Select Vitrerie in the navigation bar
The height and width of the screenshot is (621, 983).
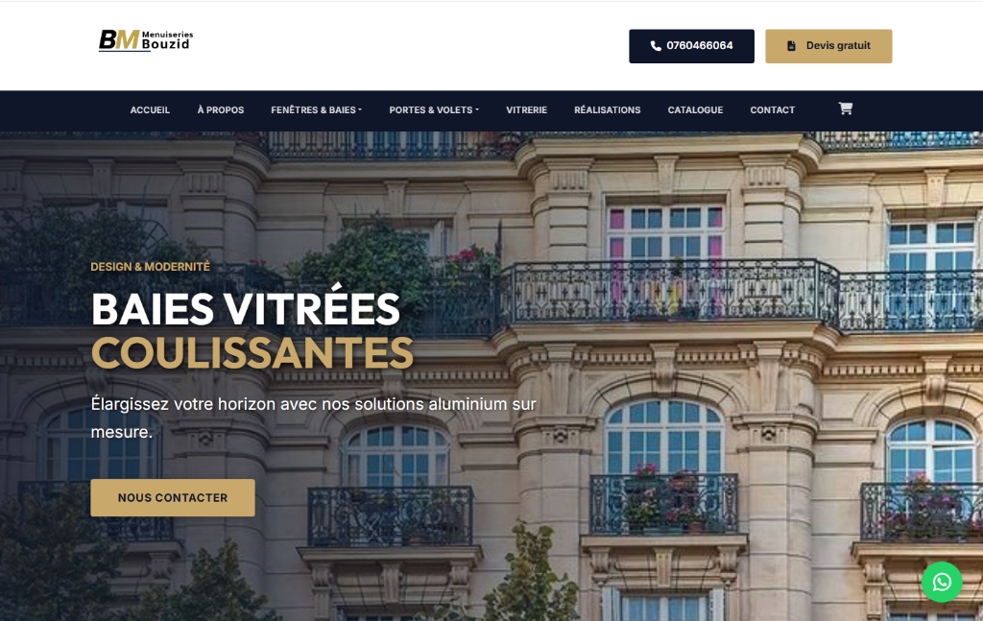click(x=527, y=110)
